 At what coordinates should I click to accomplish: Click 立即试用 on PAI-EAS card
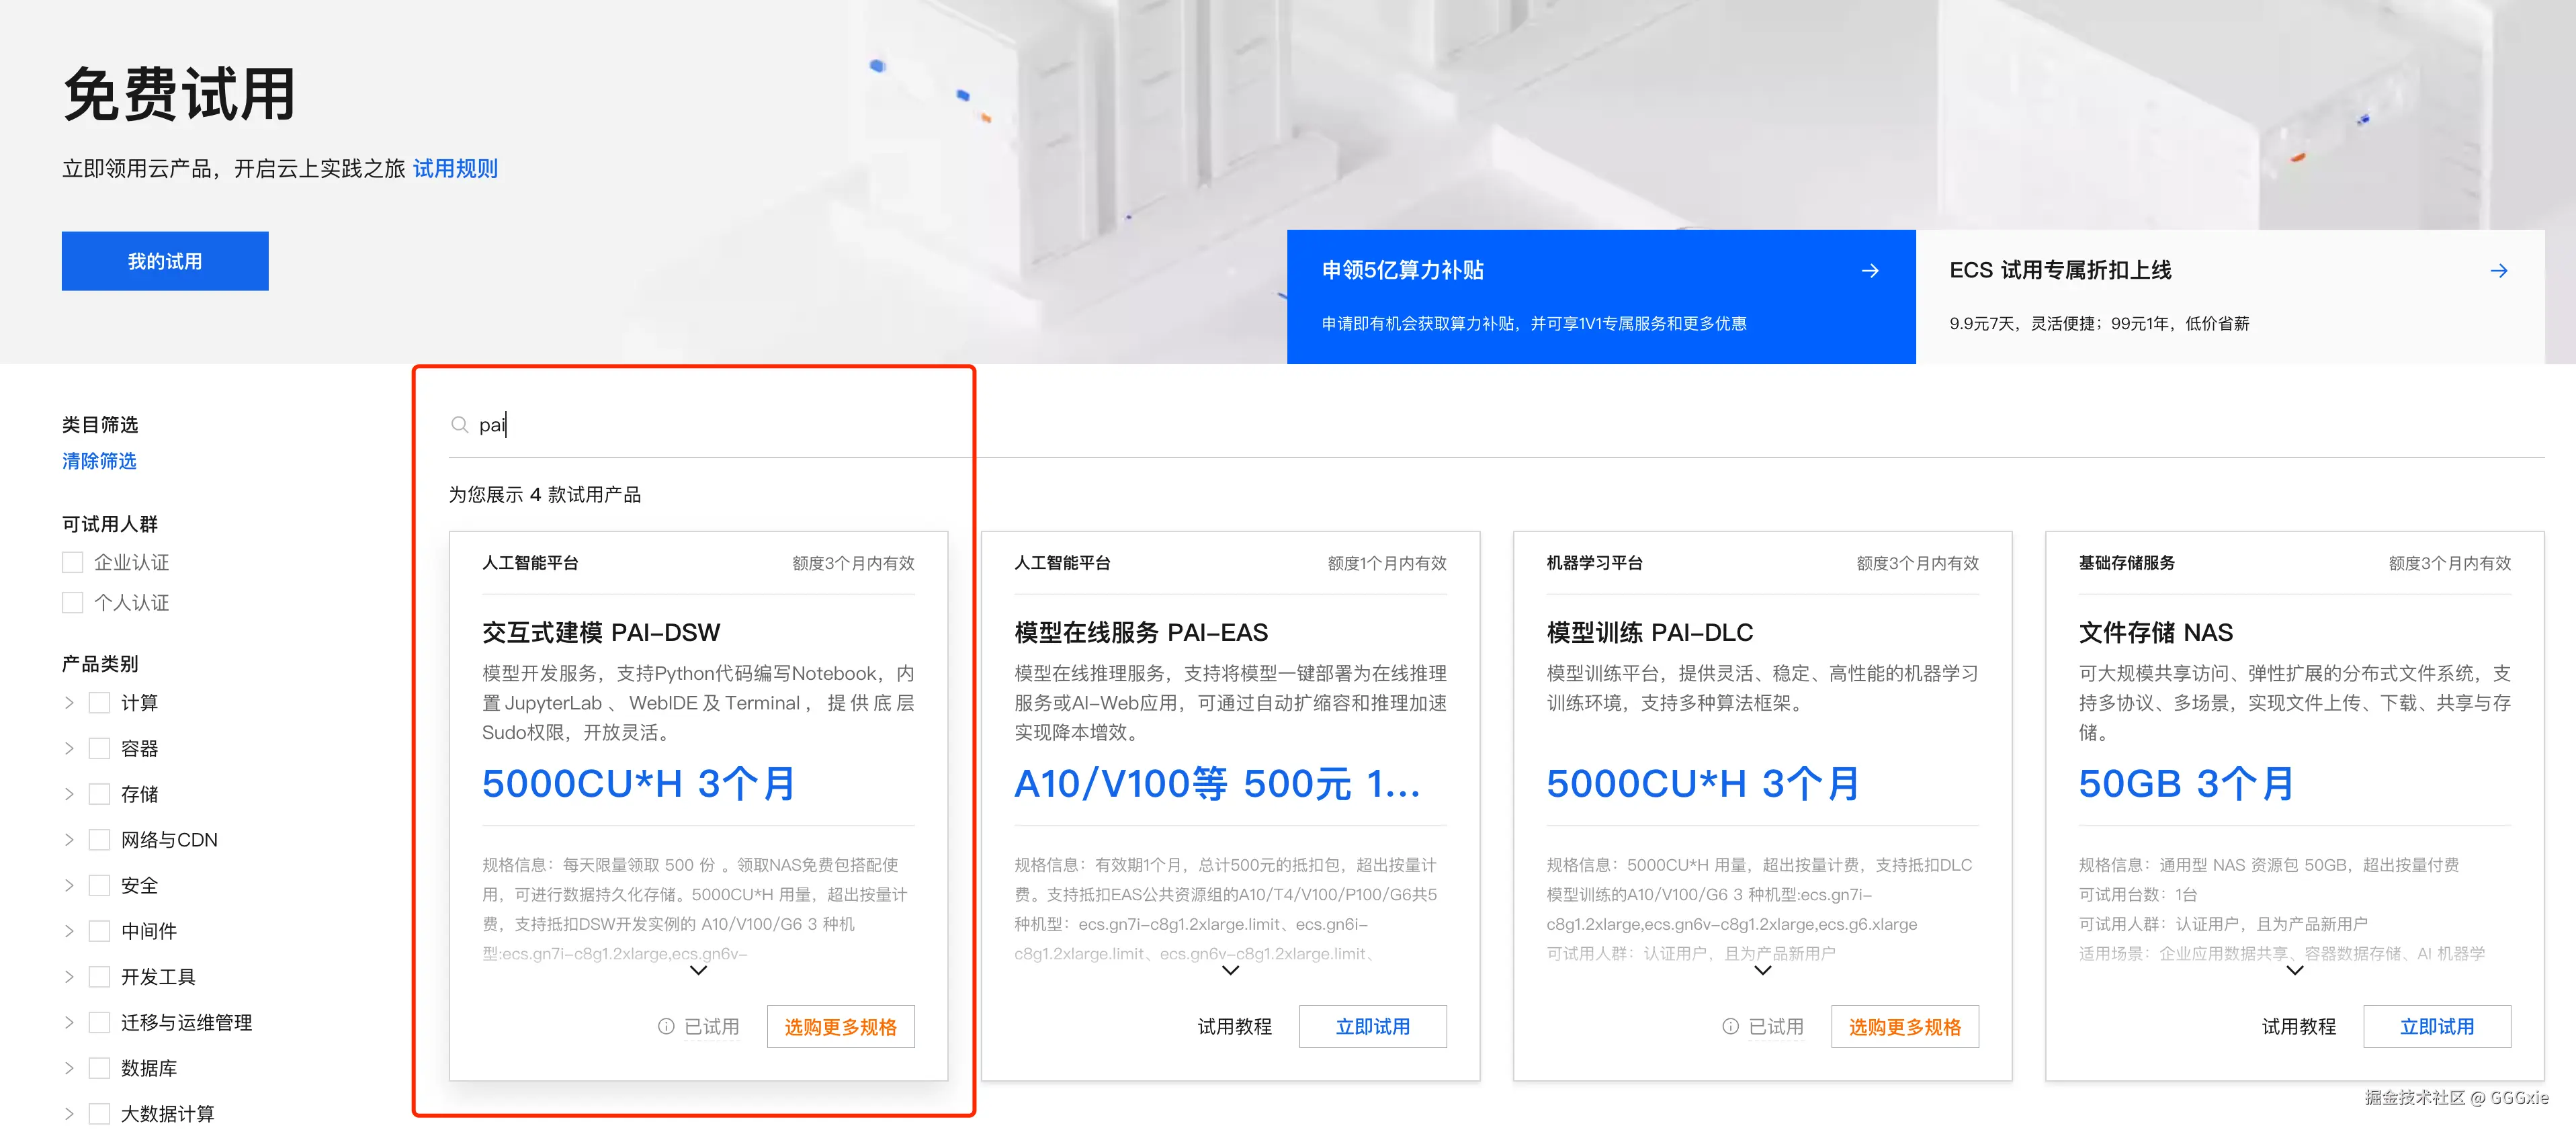click(x=1372, y=1027)
